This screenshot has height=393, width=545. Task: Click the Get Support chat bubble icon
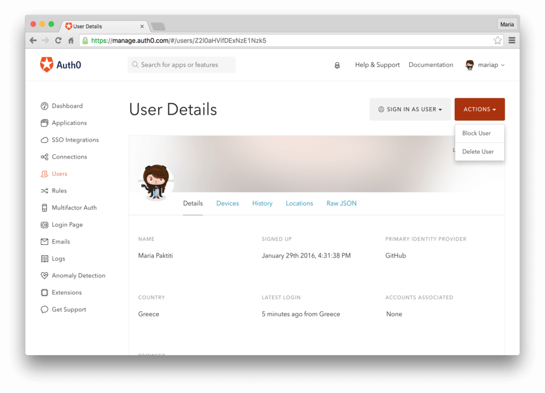pyautogui.click(x=44, y=310)
